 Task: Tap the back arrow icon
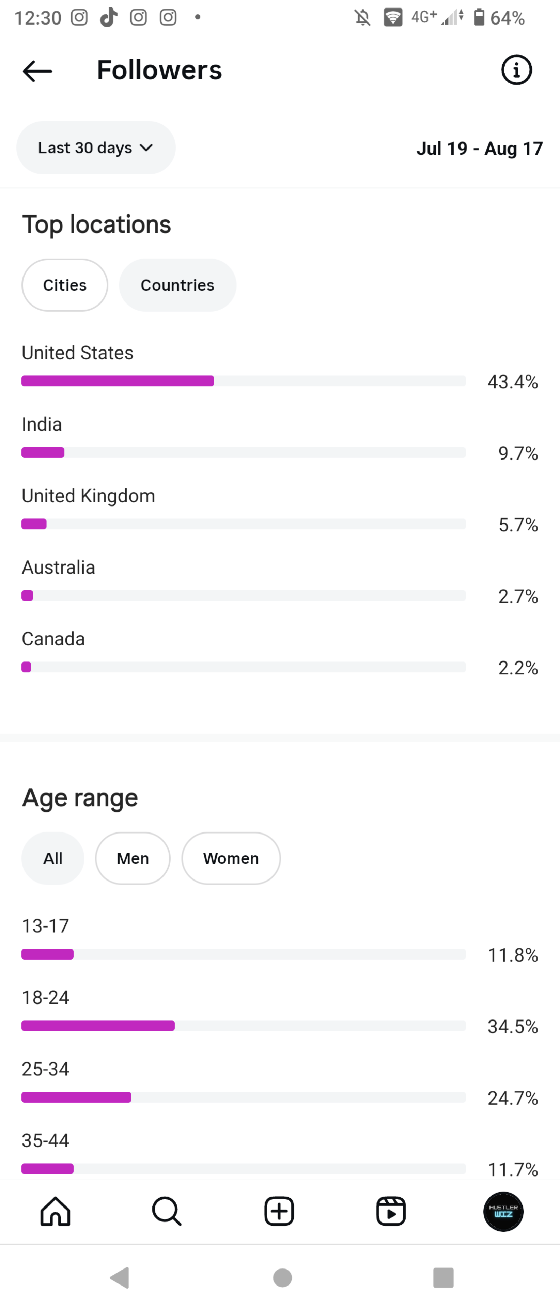click(x=37, y=71)
